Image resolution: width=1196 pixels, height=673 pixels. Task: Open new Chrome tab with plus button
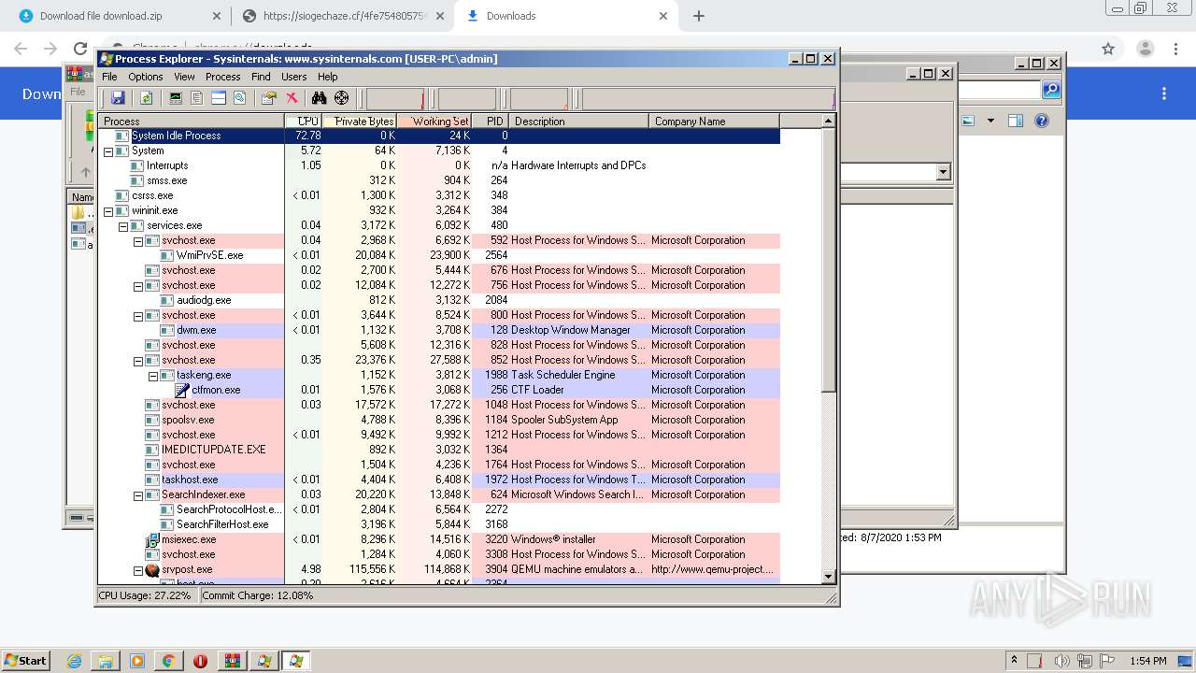coord(699,16)
